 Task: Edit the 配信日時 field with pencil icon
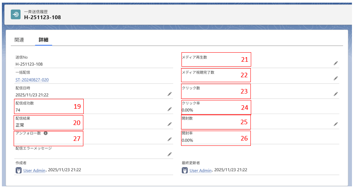170,94
